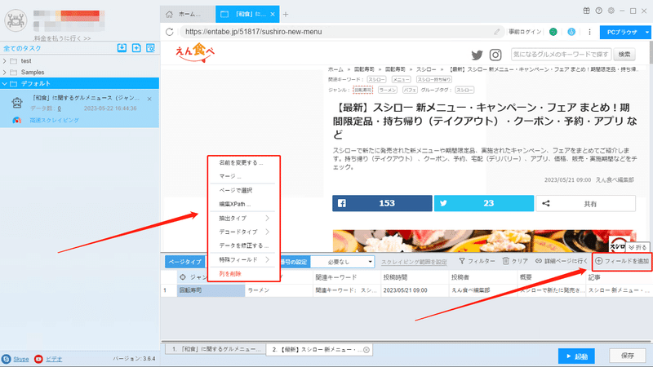Click 詳細ページに行く button
This screenshot has height=367, width=653.
pos(561,261)
